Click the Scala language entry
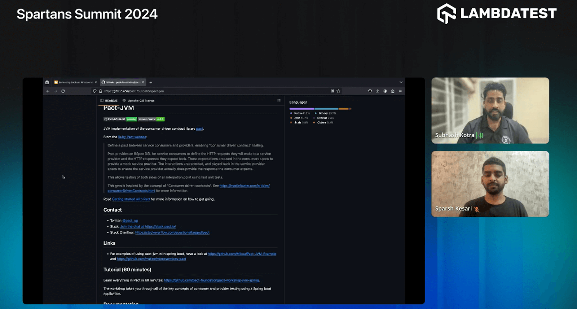The image size is (577, 309). tap(299, 123)
